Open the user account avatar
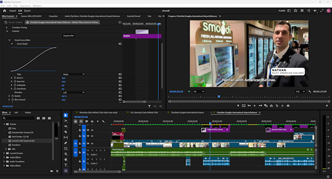Viewport: 332px width, 179px height. [x=329, y=11]
